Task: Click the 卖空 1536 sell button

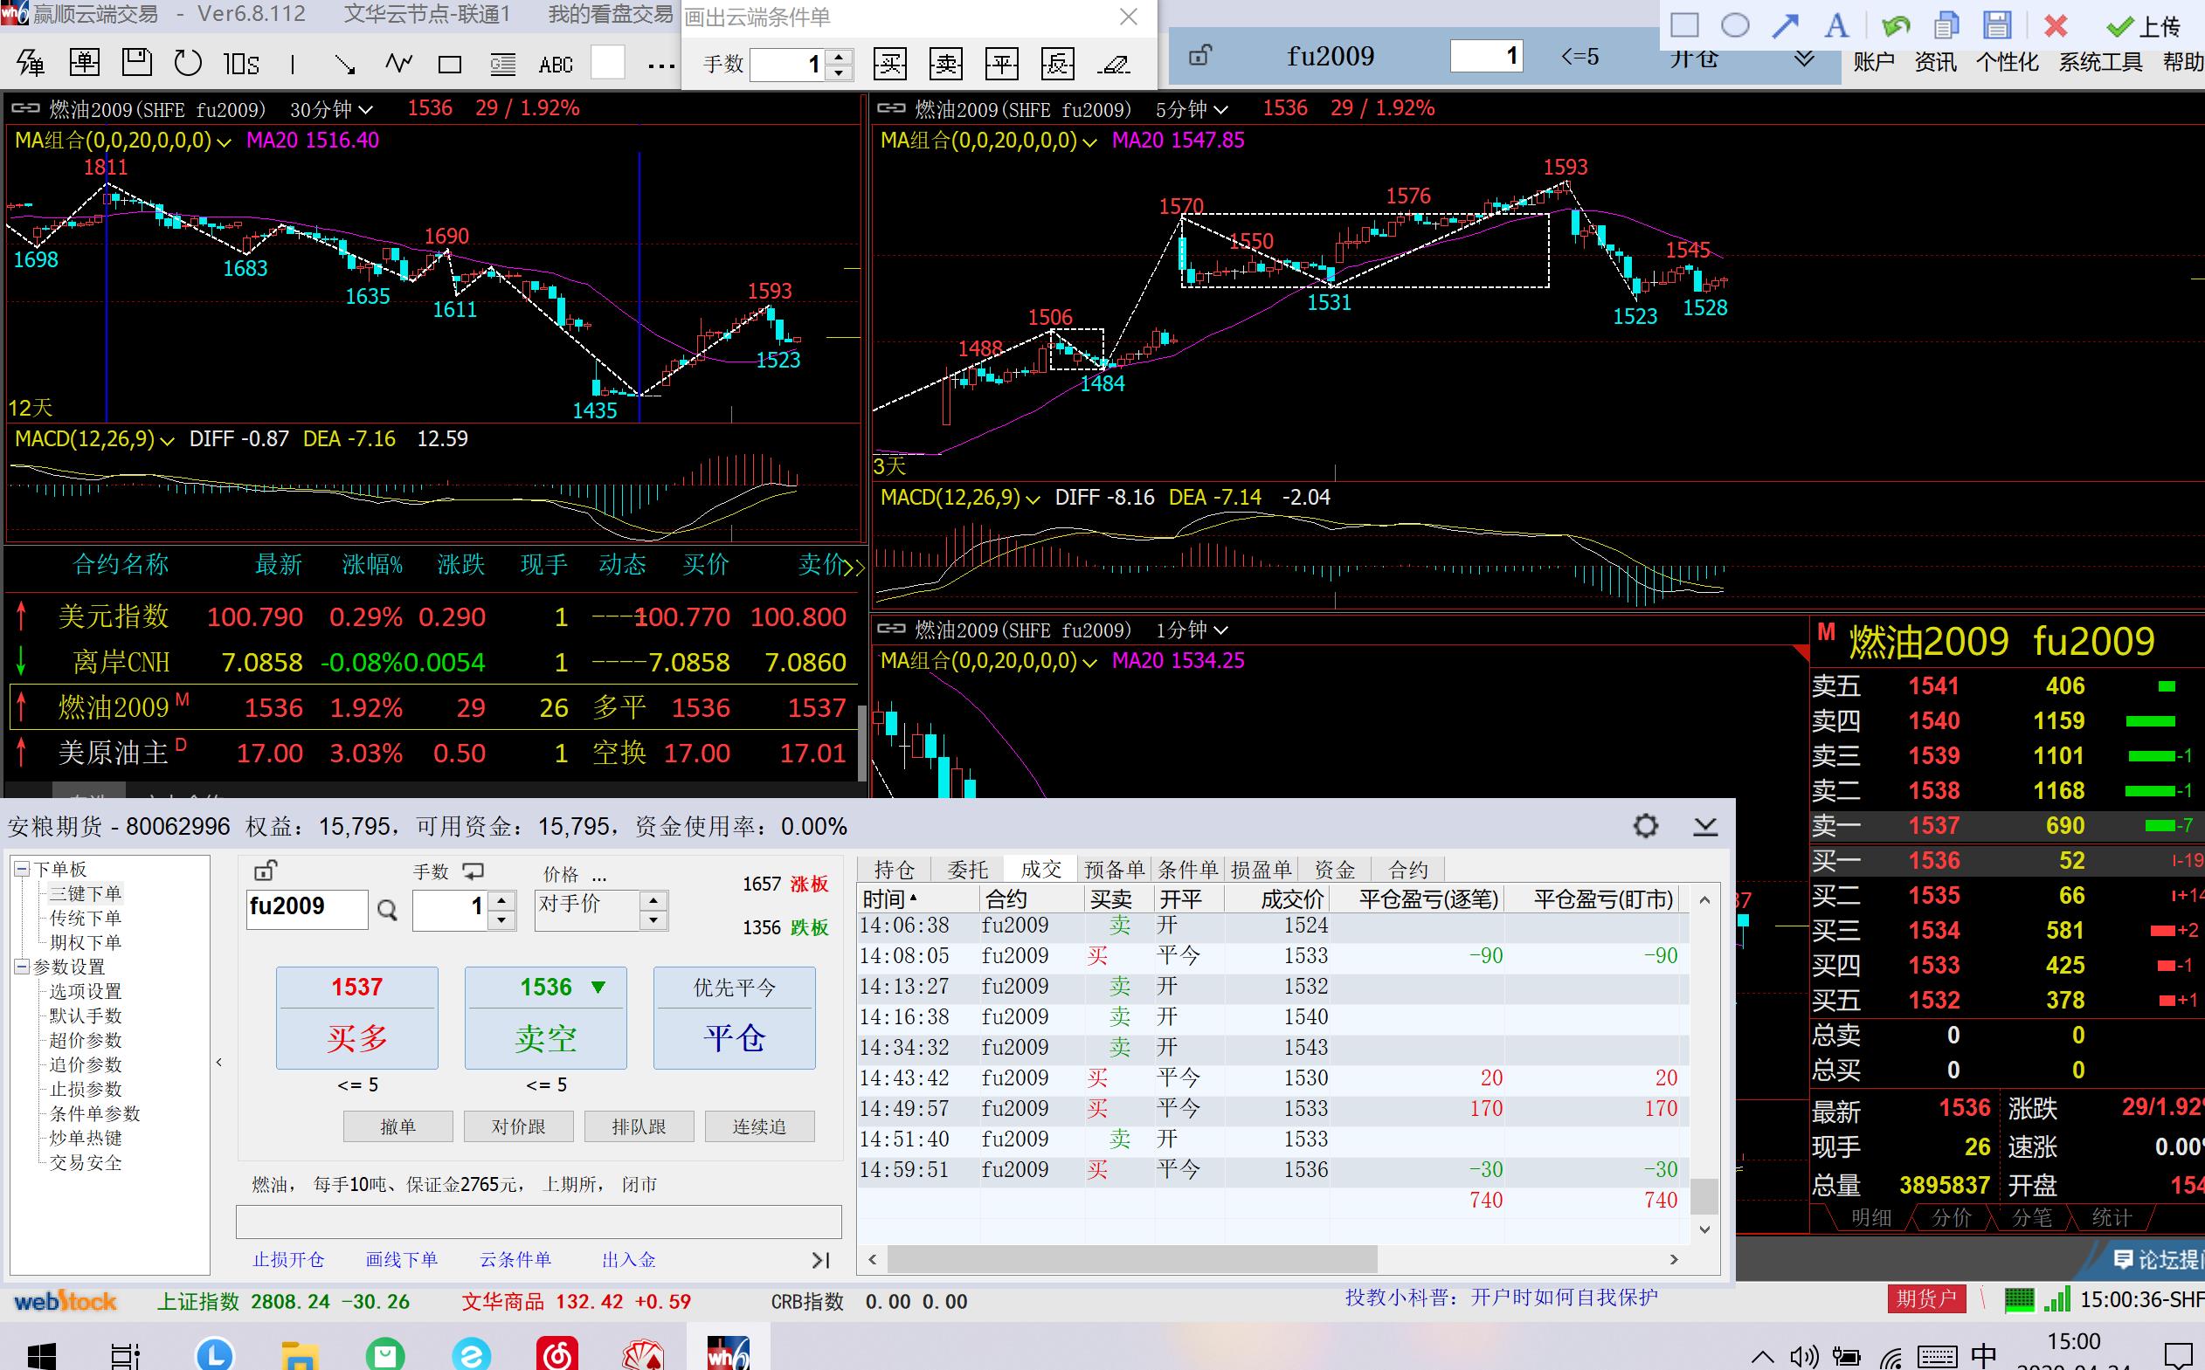Action: pyautogui.click(x=546, y=1017)
